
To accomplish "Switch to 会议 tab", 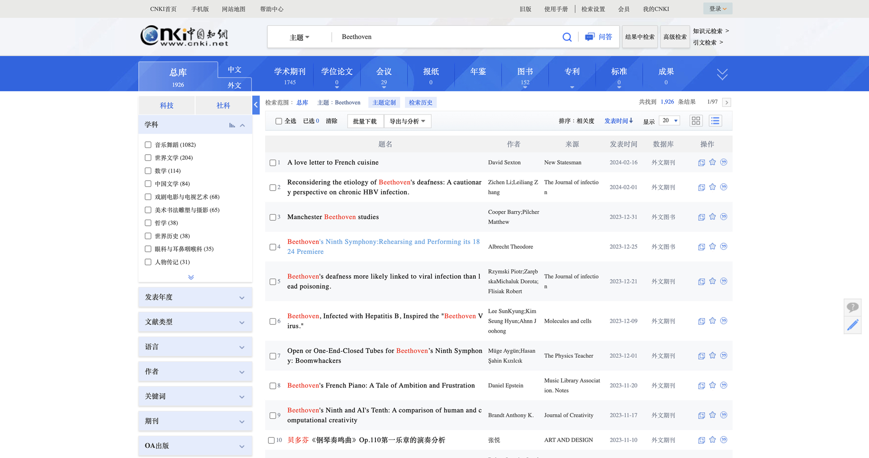I will (384, 76).
